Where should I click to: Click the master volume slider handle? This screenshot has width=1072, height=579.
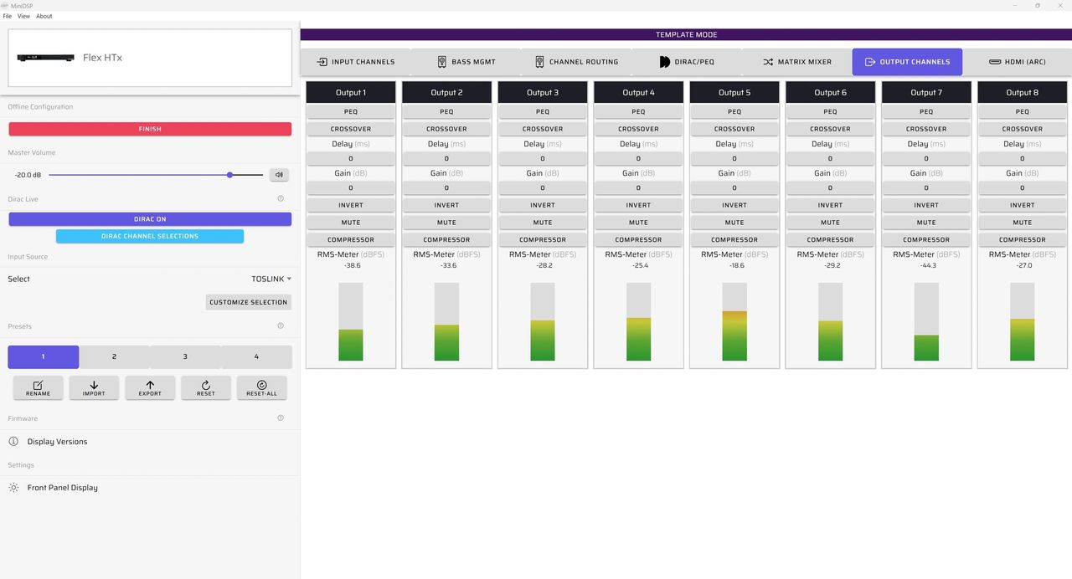pyautogui.click(x=229, y=175)
